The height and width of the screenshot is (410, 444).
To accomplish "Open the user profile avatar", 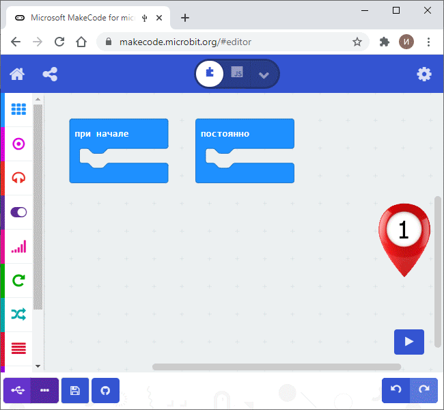I will click(x=406, y=42).
